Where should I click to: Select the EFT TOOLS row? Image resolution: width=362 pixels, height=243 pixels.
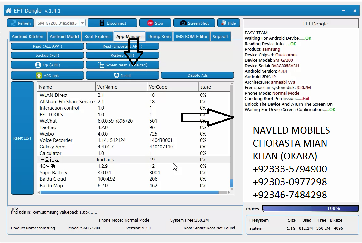(134, 115)
